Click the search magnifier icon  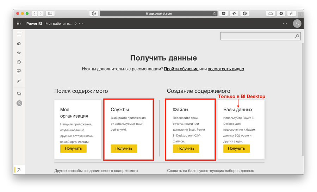[297, 36]
